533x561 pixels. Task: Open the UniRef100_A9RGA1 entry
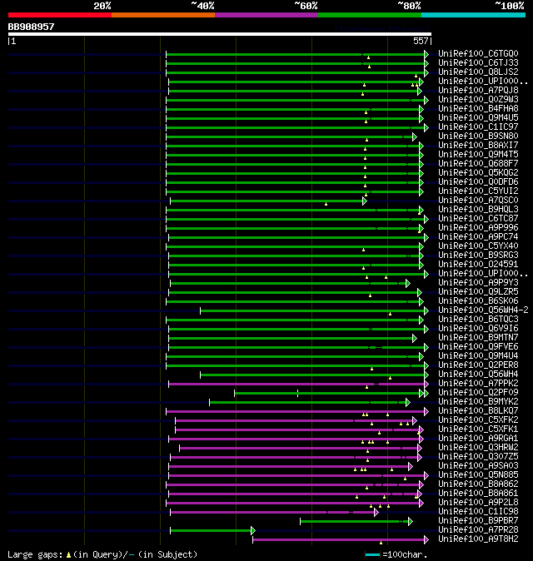tap(478, 439)
